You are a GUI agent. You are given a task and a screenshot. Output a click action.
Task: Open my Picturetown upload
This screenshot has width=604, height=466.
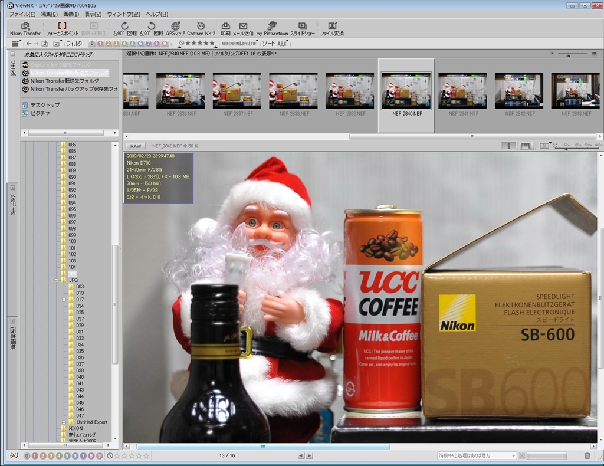point(272,29)
